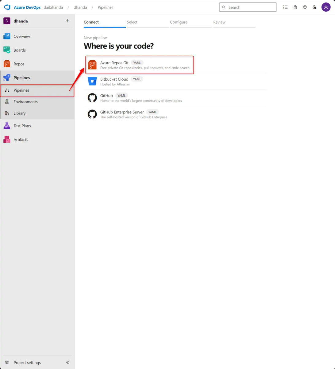Click YAML badge next to GitHub Enterprise Server
335x369 pixels.
coord(152,112)
